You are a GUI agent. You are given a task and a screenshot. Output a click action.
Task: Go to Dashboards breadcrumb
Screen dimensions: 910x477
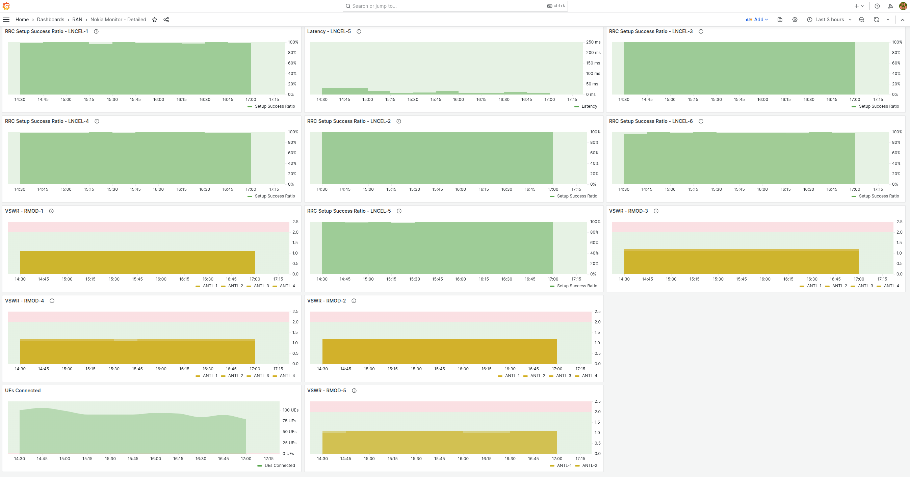click(51, 20)
